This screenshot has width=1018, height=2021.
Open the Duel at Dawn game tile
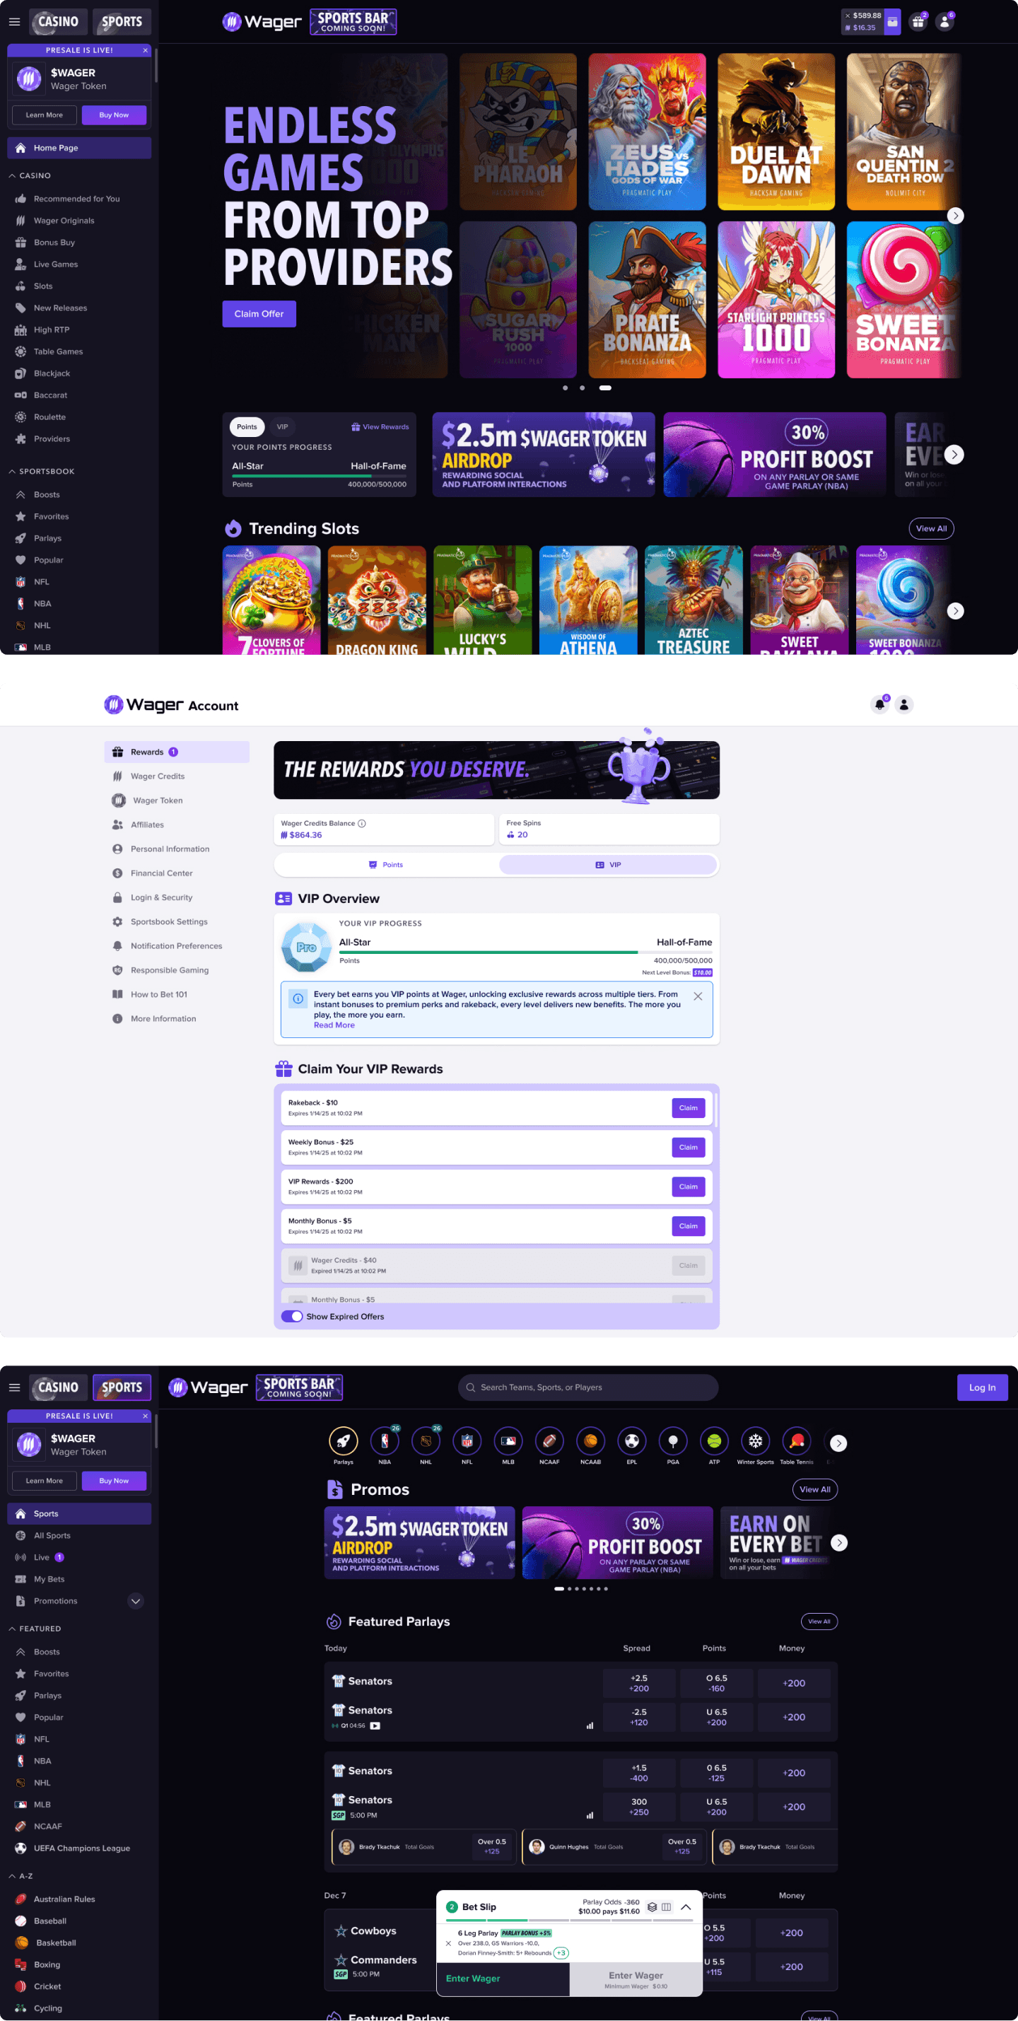pos(776,132)
